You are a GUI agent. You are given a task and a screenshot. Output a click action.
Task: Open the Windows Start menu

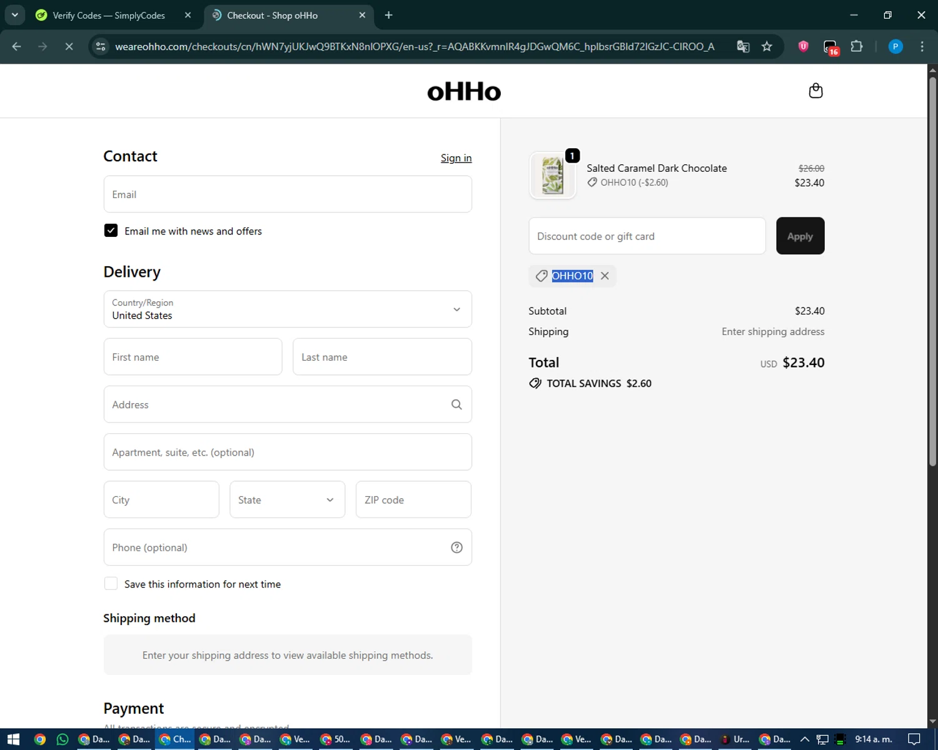pyautogui.click(x=13, y=739)
